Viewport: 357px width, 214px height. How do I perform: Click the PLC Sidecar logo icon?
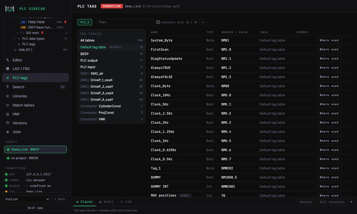10,9
